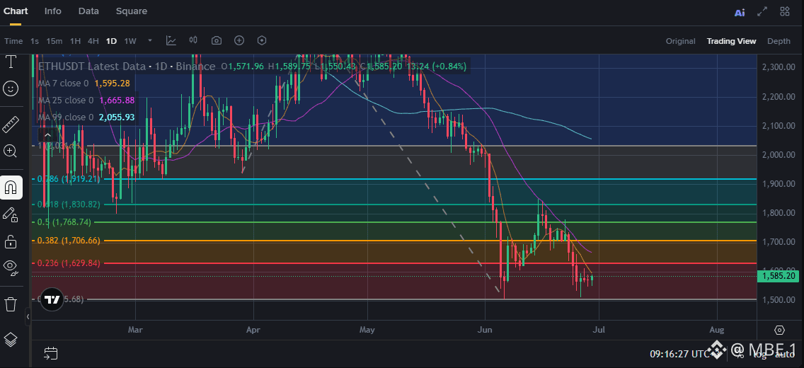The width and height of the screenshot is (804, 368).
Task: Toggle magnet mode
Action: tap(11, 187)
